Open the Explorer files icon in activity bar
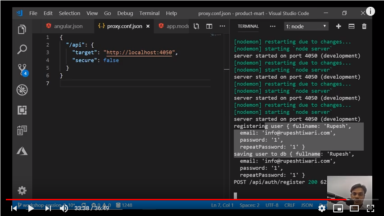The height and width of the screenshot is (216, 384). [x=22, y=30]
